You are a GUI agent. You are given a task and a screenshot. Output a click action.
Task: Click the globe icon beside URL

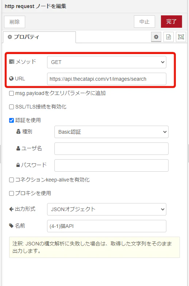click(x=11, y=79)
